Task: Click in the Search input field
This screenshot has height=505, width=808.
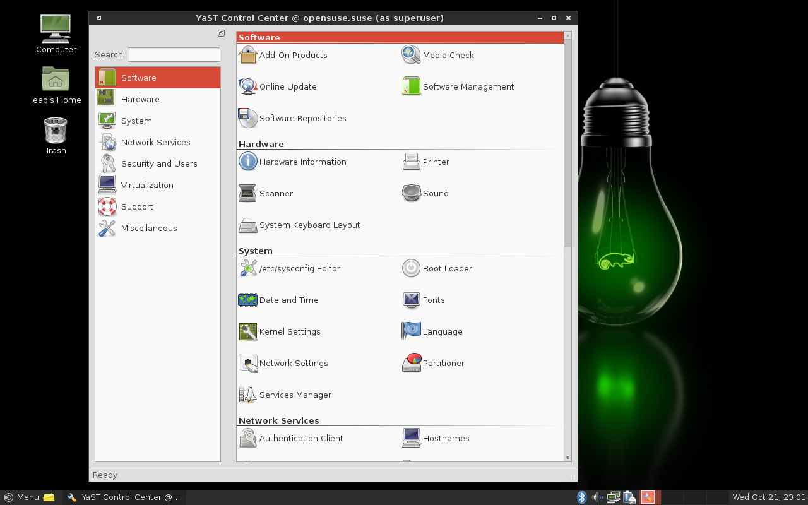Action: point(174,55)
